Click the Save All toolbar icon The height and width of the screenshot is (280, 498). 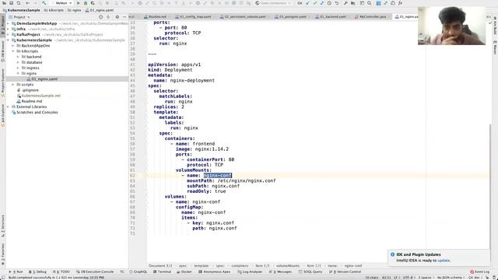point(11,3)
